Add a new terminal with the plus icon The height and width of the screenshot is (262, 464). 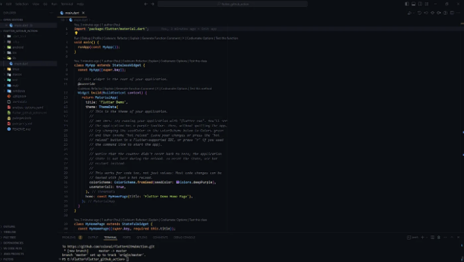(x=422, y=238)
